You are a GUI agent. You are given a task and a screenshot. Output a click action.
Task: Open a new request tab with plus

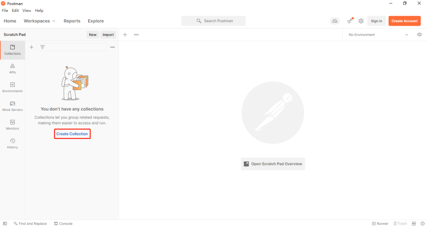[x=125, y=35]
